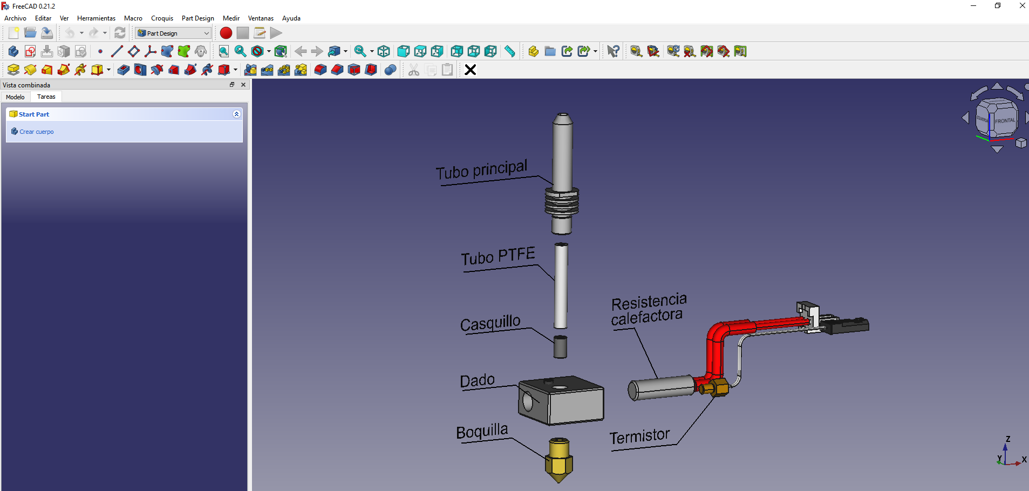
Task: Open the Part Design menu
Action: [x=197, y=18]
